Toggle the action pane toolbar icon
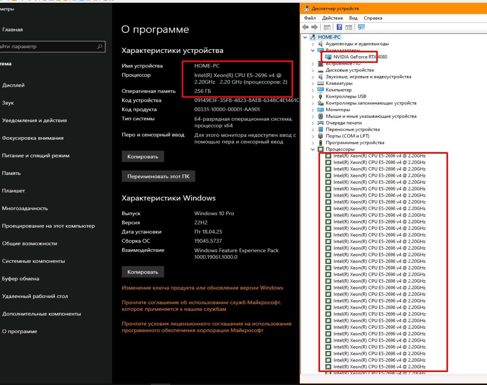This screenshot has height=385, width=487. coord(349,27)
